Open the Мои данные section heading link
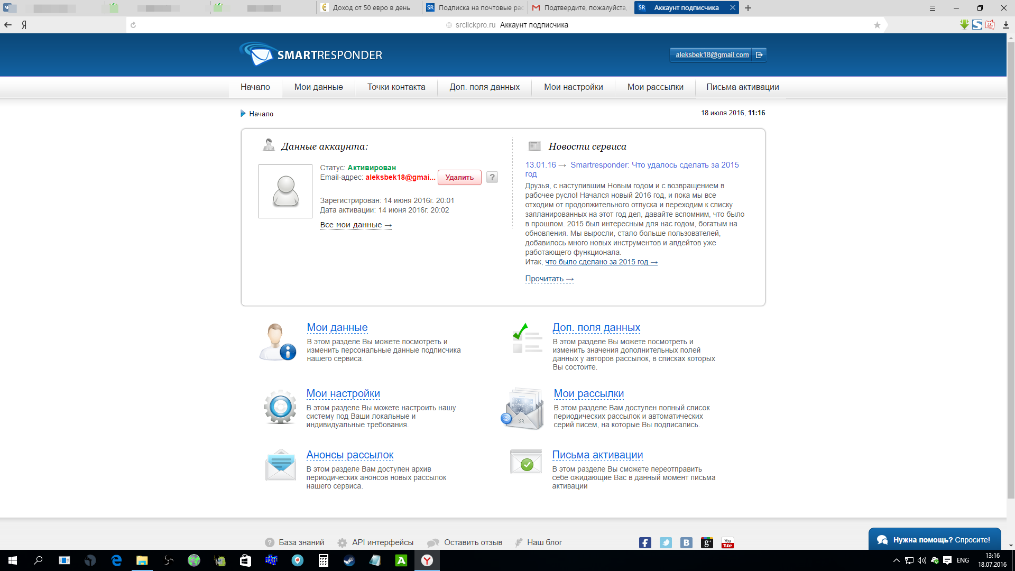 click(x=337, y=327)
